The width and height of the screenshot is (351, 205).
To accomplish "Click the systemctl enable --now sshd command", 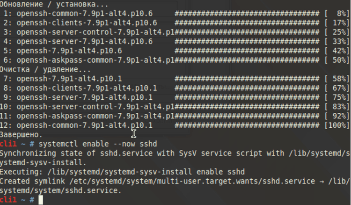I will 98,144.
